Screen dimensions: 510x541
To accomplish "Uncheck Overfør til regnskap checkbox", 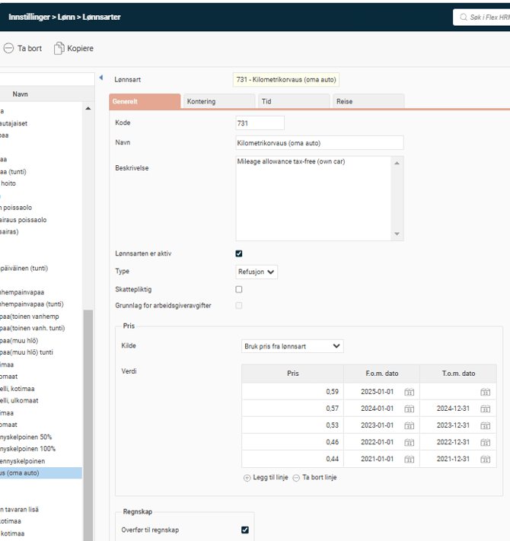I will click(244, 530).
